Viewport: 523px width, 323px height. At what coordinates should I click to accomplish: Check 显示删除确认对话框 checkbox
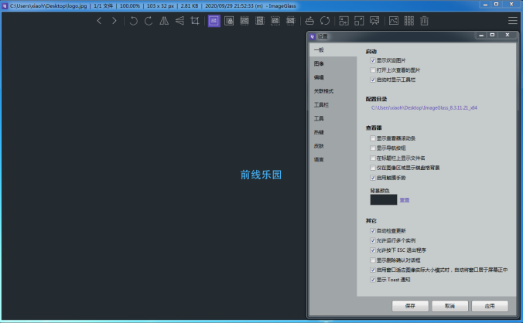tap(373, 260)
